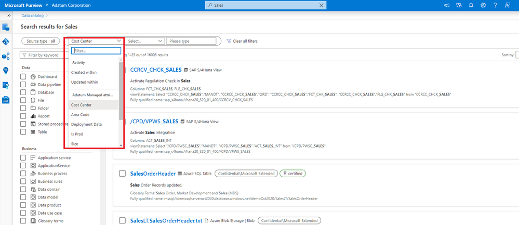The height and width of the screenshot is (225, 519).
Task: Clear the Sales search with X
Action: click(x=321, y=5)
